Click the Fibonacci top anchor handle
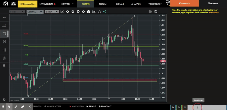This screenshot has width=227, height=110. [134, 16]
